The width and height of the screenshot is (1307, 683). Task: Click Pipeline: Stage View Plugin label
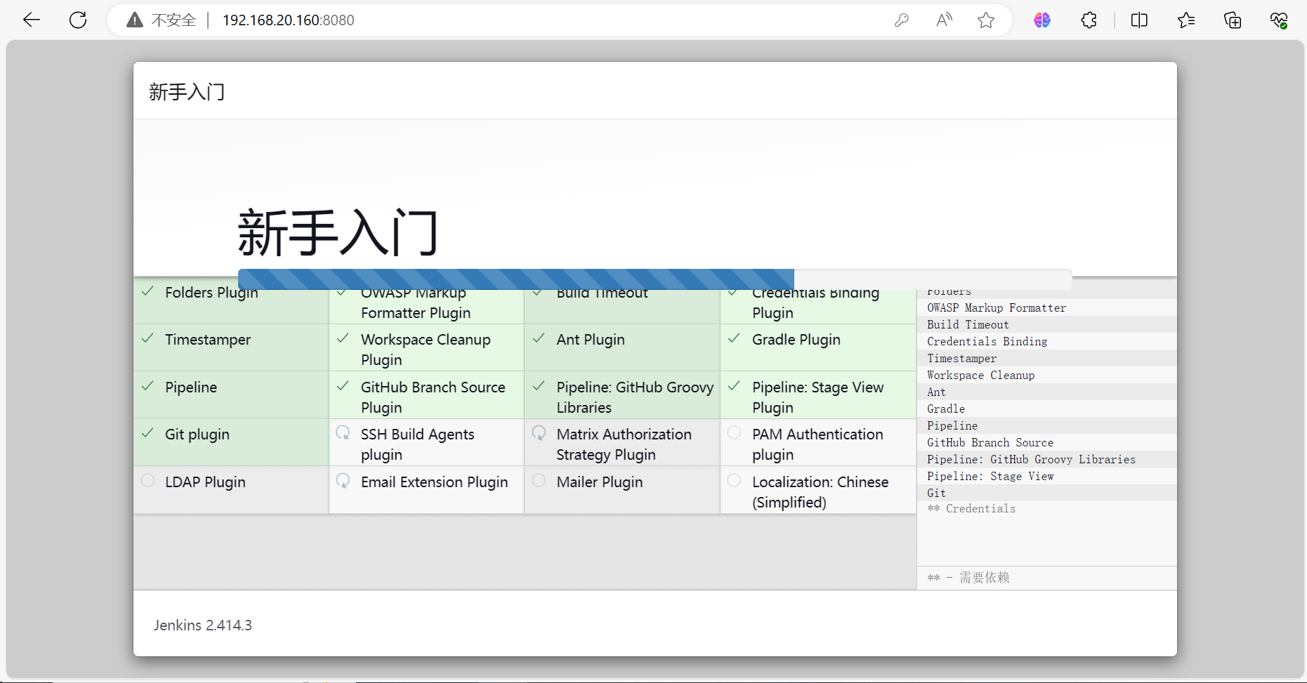point(818,397)
